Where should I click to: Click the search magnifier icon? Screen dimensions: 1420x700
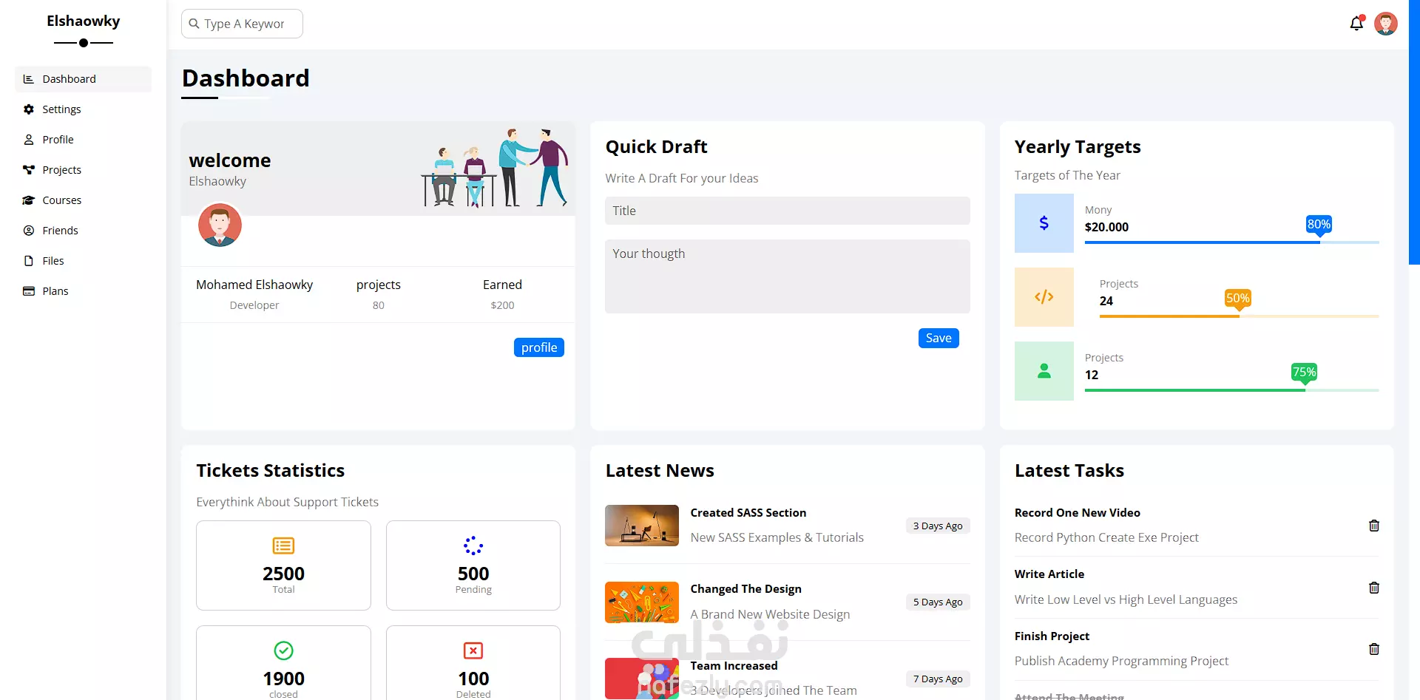coord(194,24)
